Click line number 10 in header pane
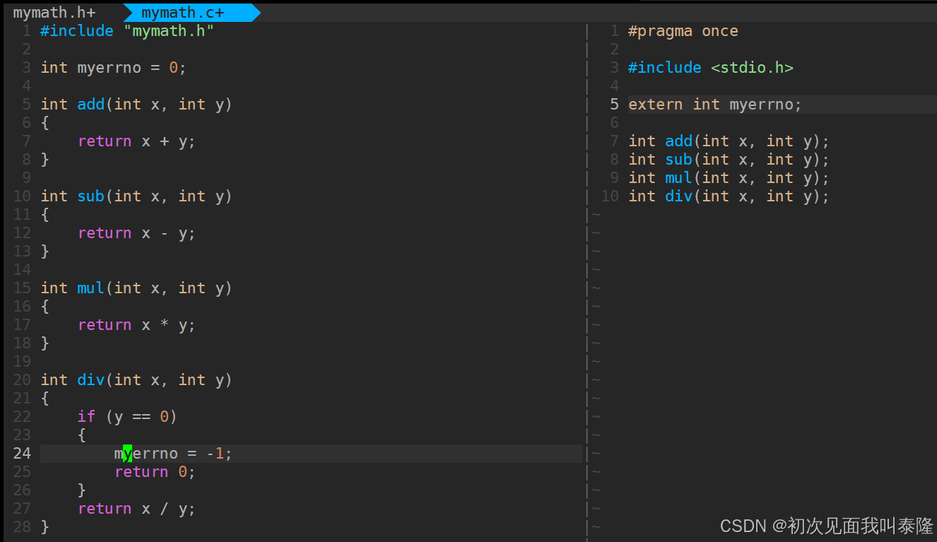937x542 pixels. click(610, 196)
